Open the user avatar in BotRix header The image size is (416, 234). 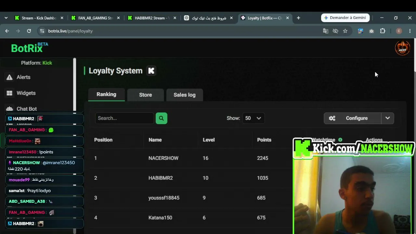click(x=402, y=48)
